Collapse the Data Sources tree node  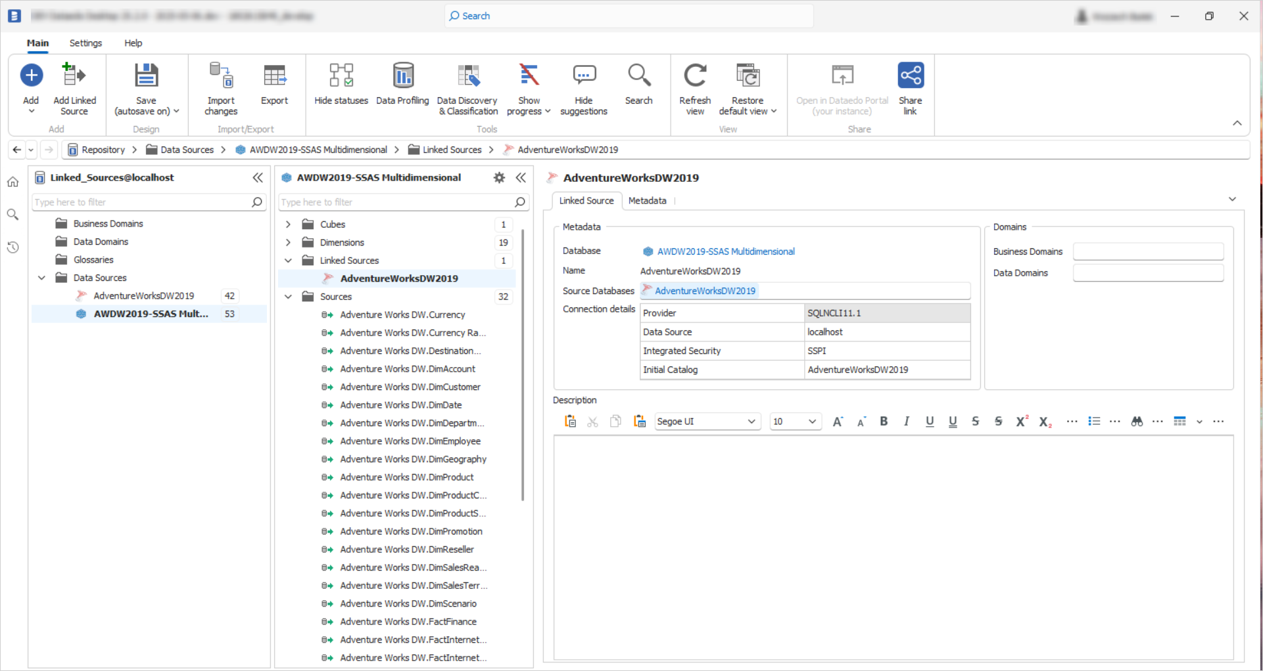(42, 278)
